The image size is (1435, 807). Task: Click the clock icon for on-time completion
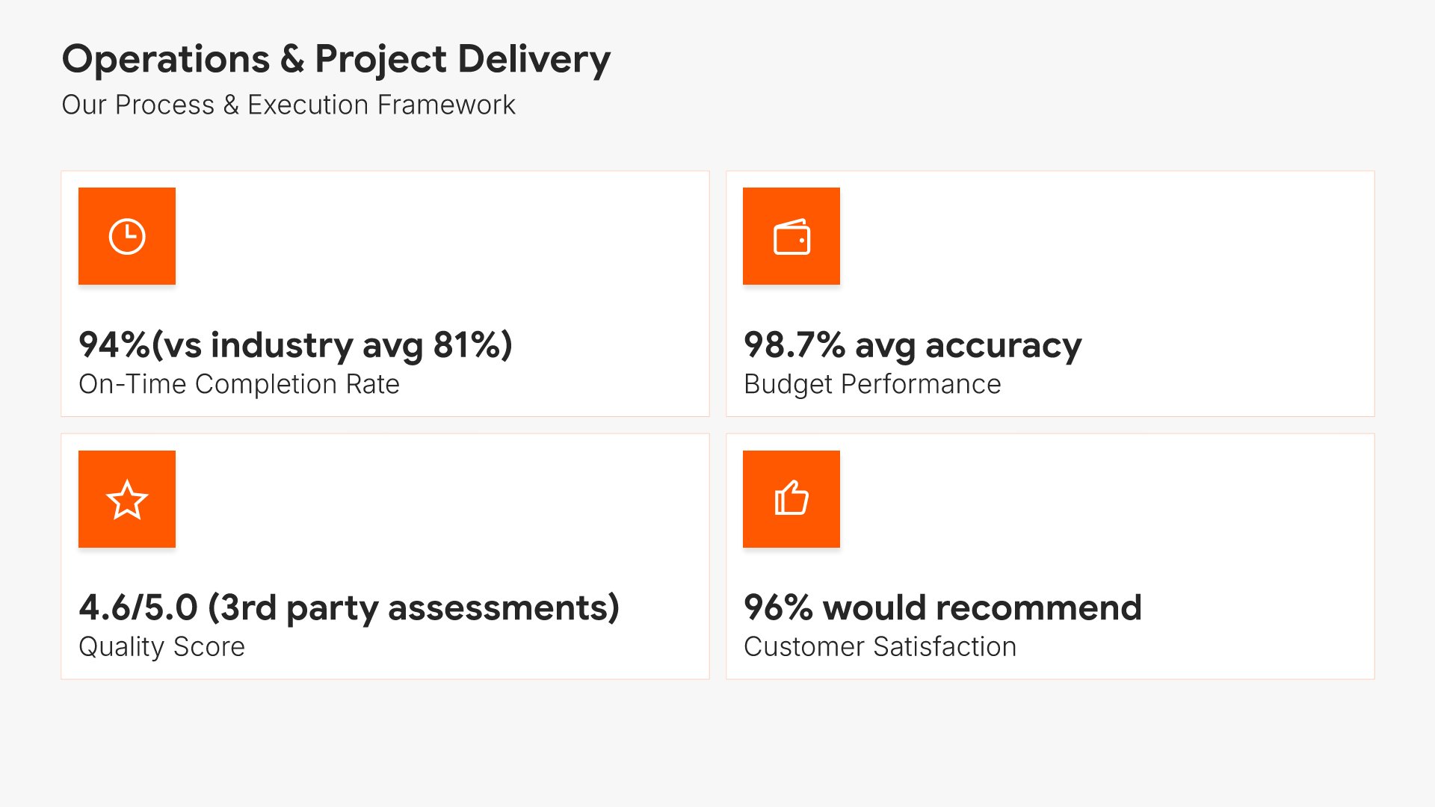(x=127, y=236)
